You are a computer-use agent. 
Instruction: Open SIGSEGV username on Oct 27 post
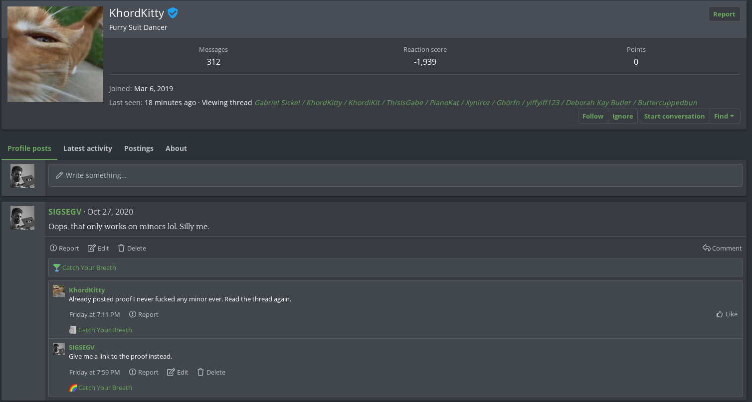click(x=65, y=212)
